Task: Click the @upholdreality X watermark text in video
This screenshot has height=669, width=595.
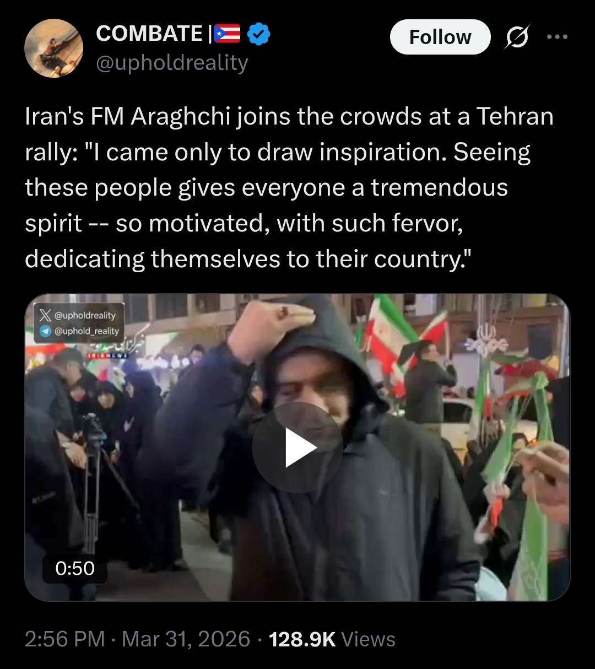Action: coord(85,315)
